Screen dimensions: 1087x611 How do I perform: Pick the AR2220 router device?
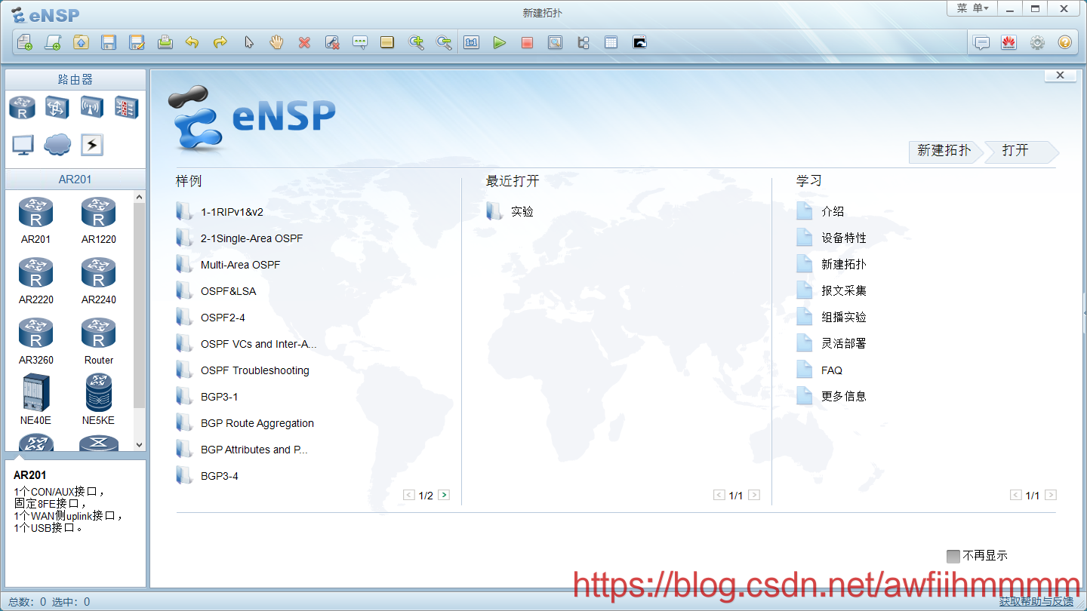click(x=36, y=281)
